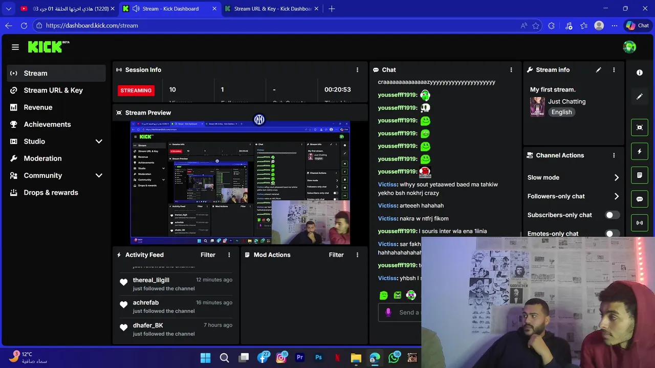655x368 pixels.
Task: Click the Just Chatting category thumbnail
Action: coord(537,107)
